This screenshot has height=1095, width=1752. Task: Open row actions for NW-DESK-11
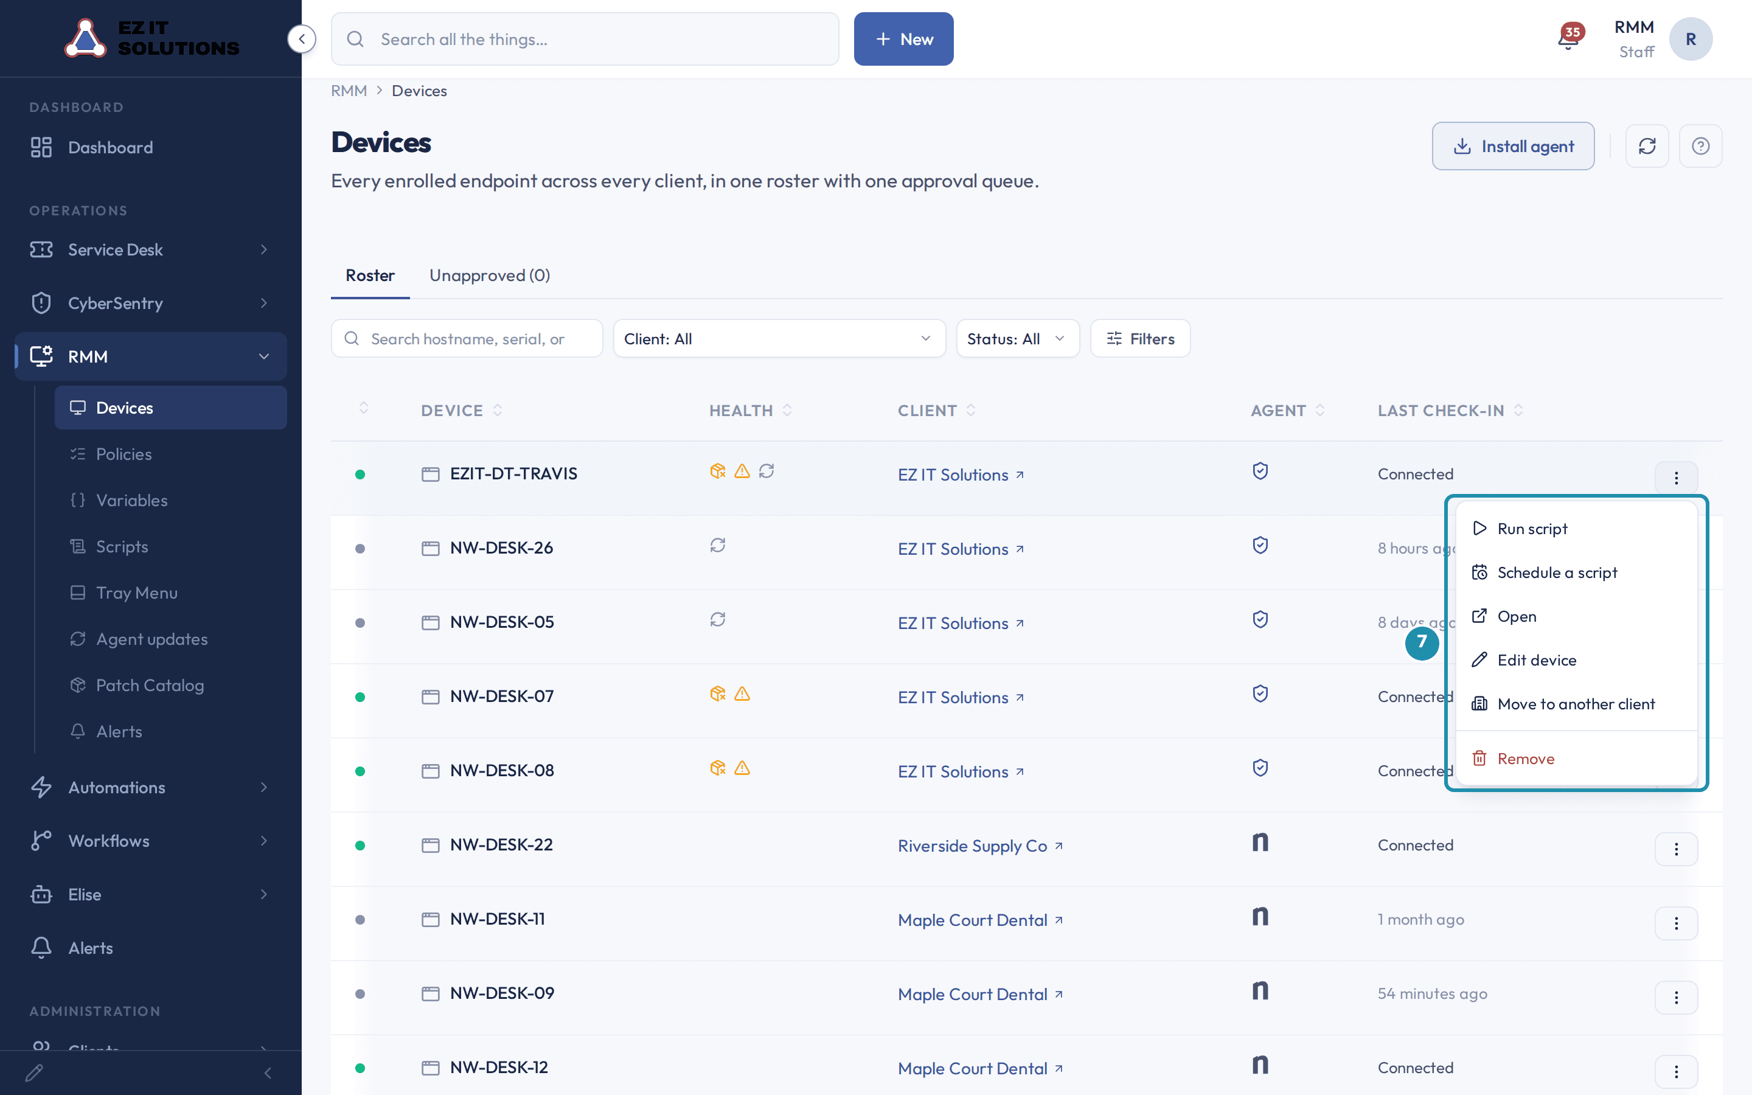click(1676, 923)
